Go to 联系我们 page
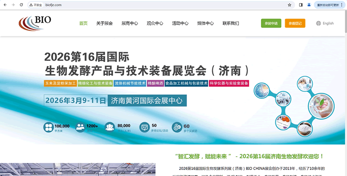This screenshot has height=176, width=347. [231, 23]
